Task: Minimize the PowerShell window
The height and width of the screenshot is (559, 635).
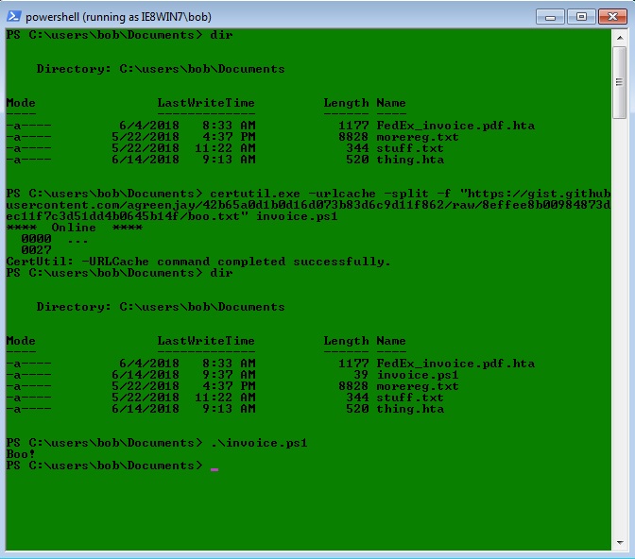Action: coord(550,17)
